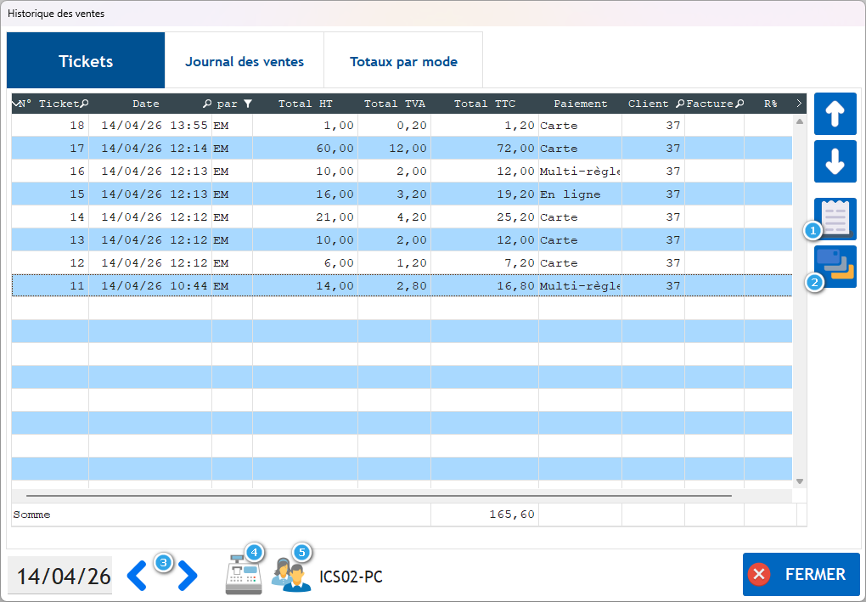The height and width of the screenshot is (602, 866).
Task: Open the Totaux par mode tab
Action: 403,61
